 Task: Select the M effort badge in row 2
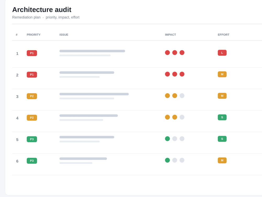[222, 74]
